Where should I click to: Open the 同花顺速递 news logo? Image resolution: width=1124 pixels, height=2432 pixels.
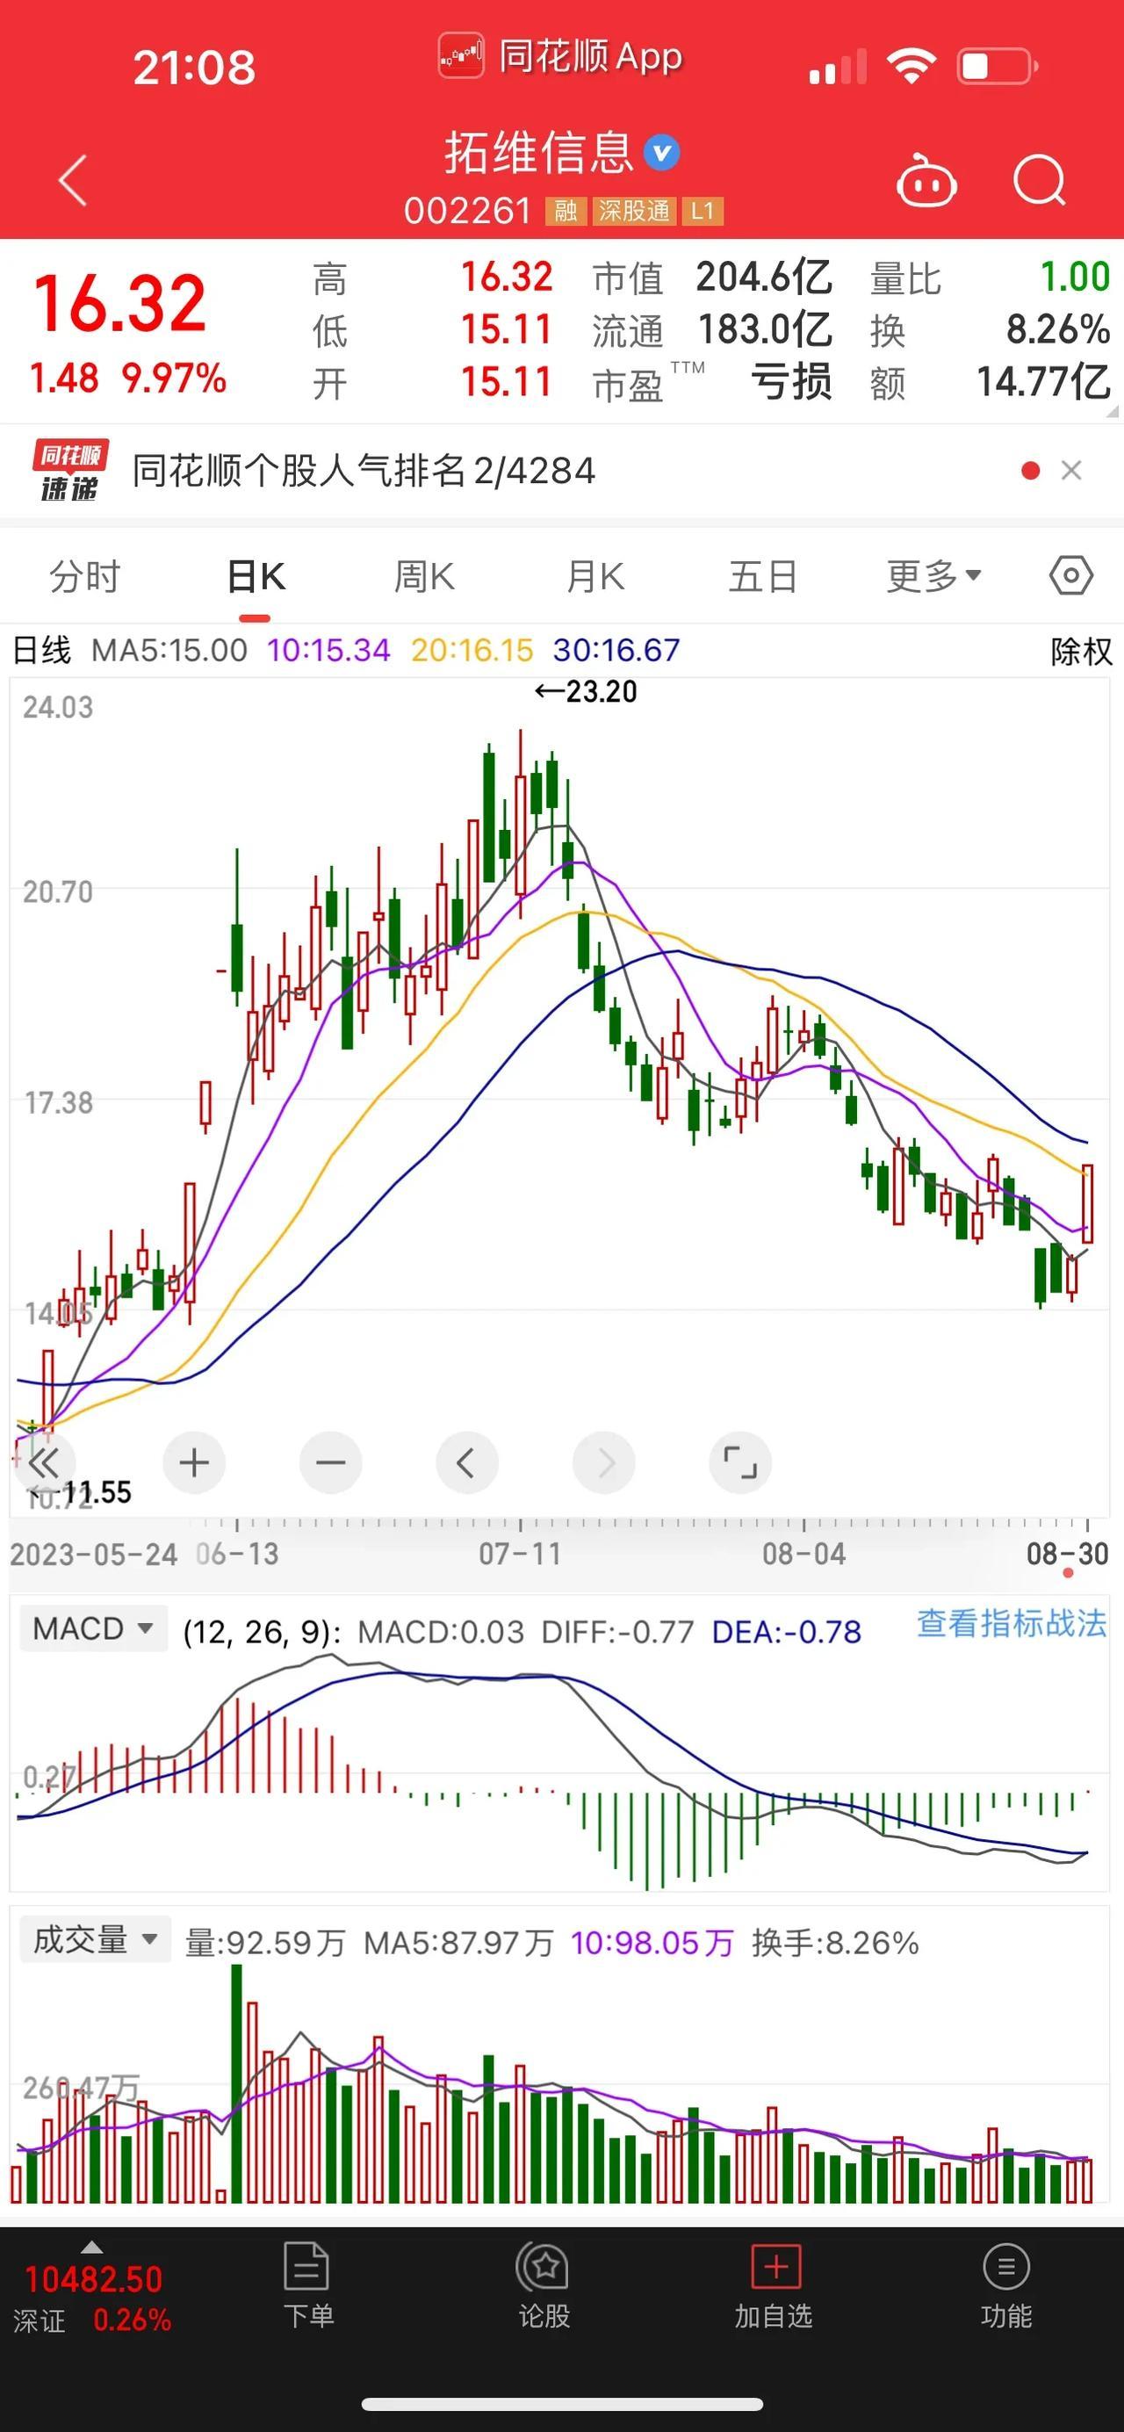click(70, 470)
